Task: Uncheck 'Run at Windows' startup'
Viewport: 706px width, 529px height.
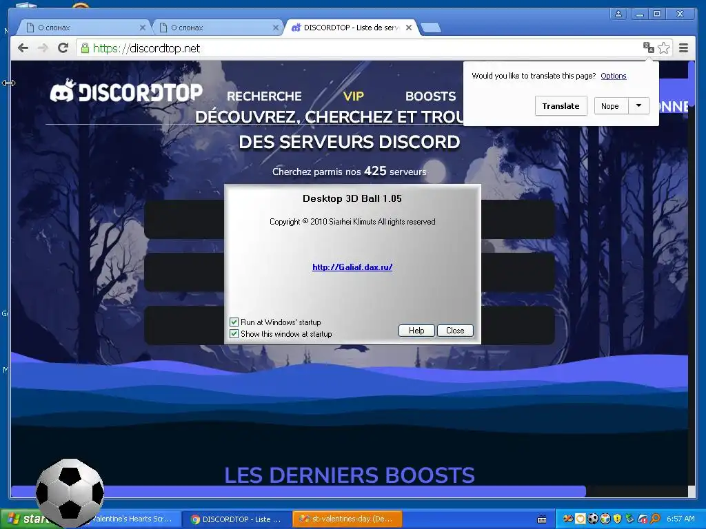Action: 234,322
